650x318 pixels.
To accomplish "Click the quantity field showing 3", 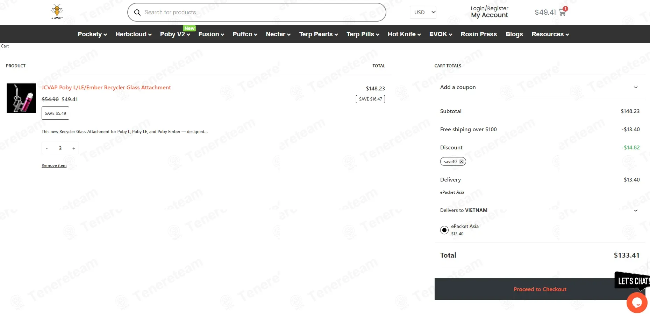I will point(60,148).
